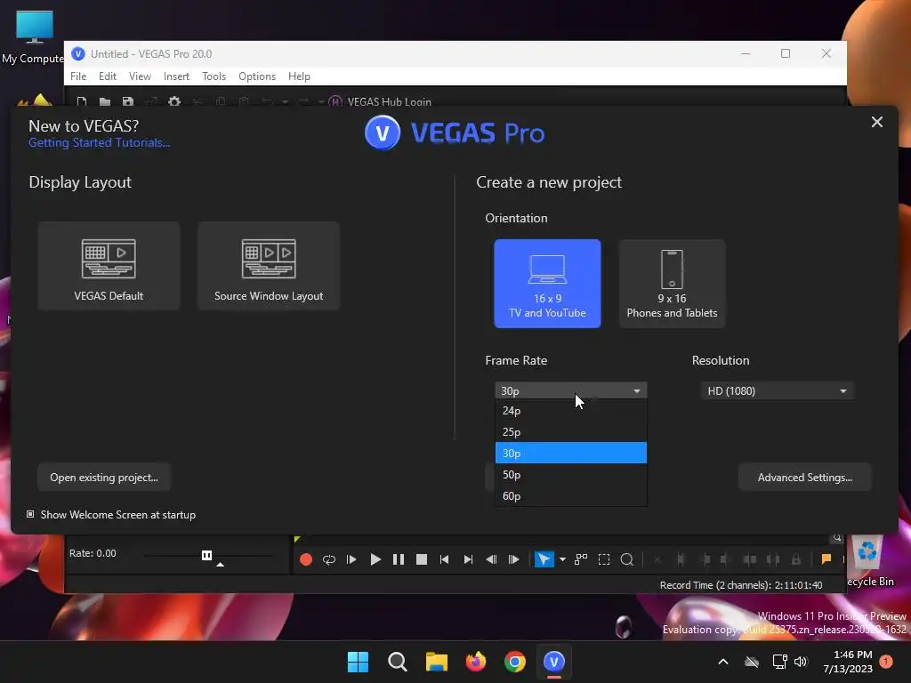Select 16 x 9 TV and YouTube orientation
Image resolution: width=911 pixels, height=683 pixels.
point(547,284)
